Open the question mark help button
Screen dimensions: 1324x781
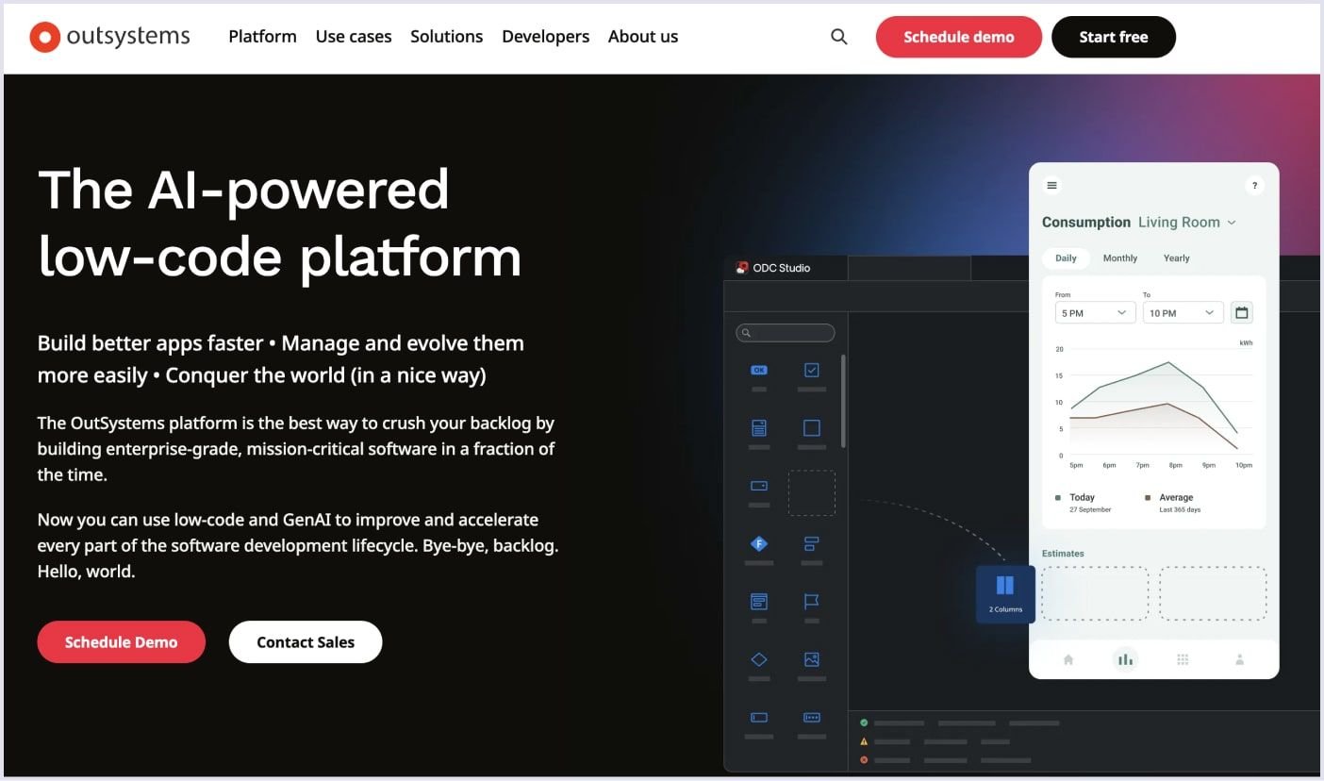coord(1254,186)
